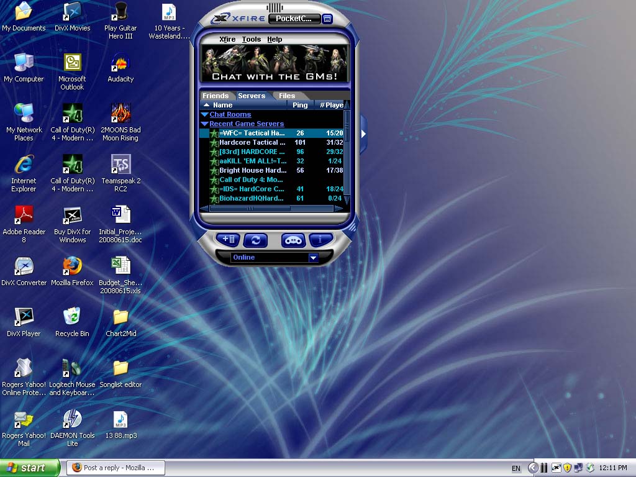This screenshot has width=636, height=477.
Task: Select the =WFC= Tactical server entry
Action: [252, 133]
